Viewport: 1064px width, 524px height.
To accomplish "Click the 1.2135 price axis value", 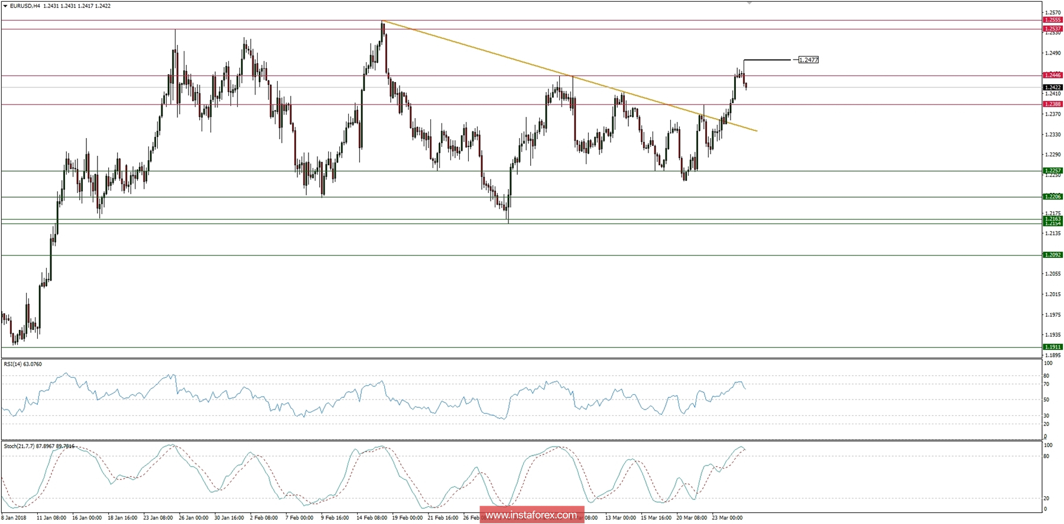I will tap(1053, 233).
